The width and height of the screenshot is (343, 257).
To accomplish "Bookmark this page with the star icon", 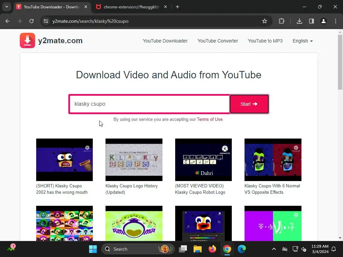I will [x=265, y=21].
